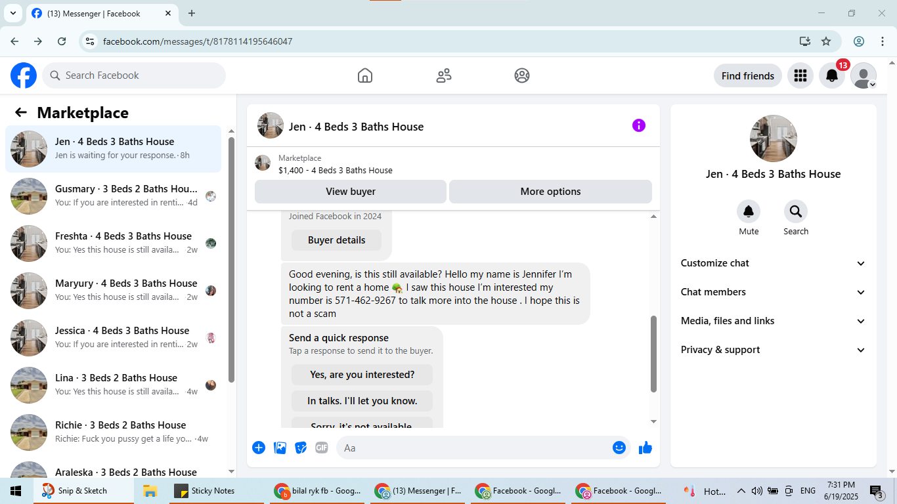Open emoji picker in message box
The image size is (897, 504).
click(x=619, y=448)
